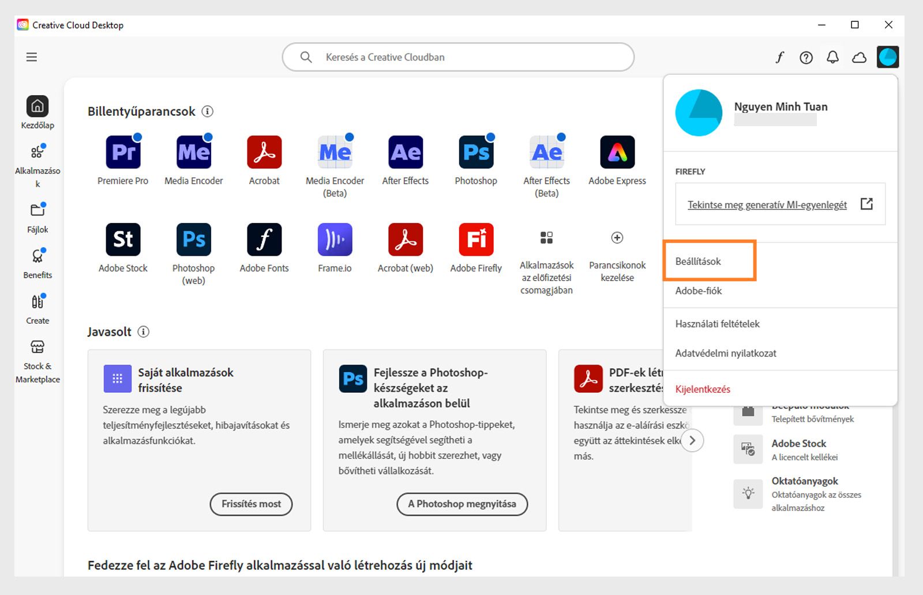Open account dropdown via profile avatar
The height and width of the screenshot is (595, 923).
888,57
